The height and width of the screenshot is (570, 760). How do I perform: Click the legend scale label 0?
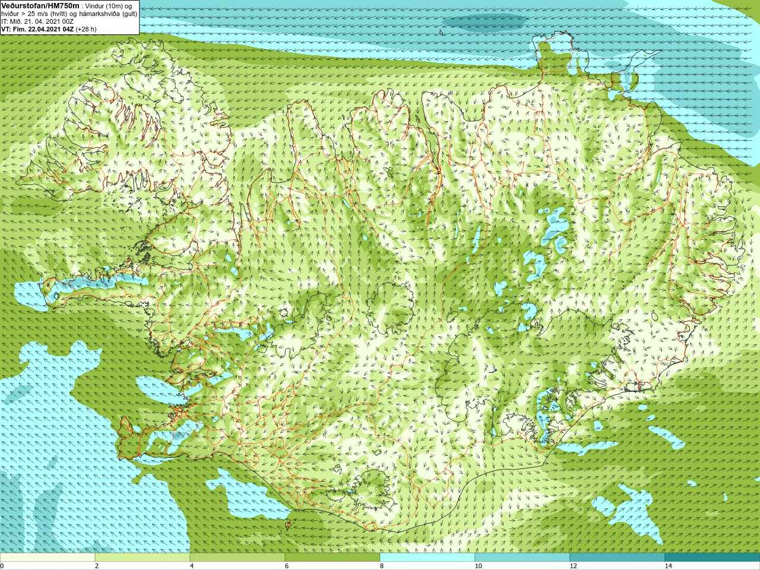coord(2,566)
